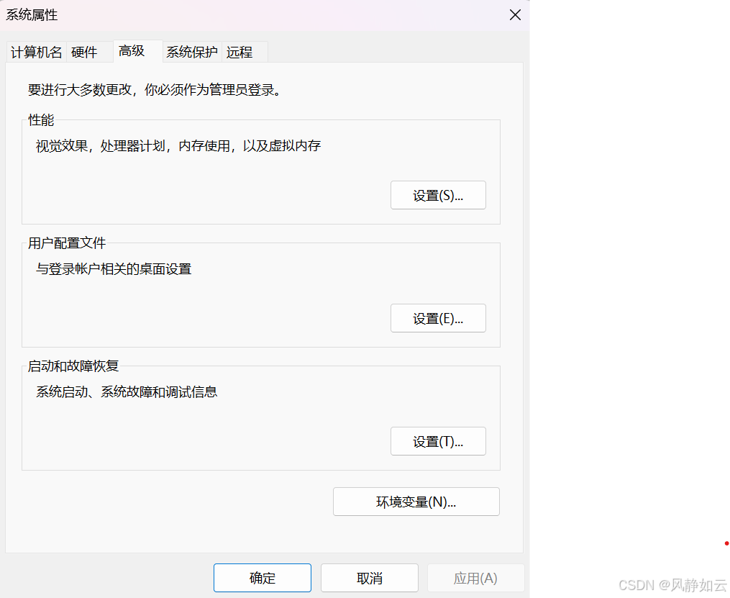Click the 系统属性 window title bar
Viewport: 730px width, 598px height.
click(x=216, y=15)
